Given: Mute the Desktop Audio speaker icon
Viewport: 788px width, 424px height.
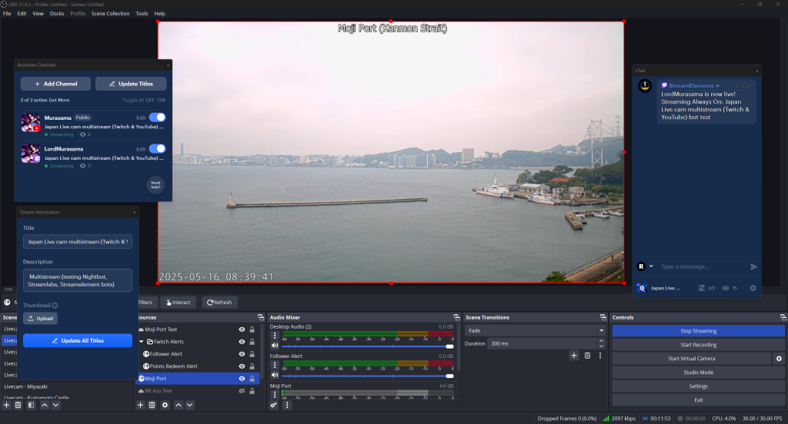Looking at the screenshot, I should tap(275, 346).
